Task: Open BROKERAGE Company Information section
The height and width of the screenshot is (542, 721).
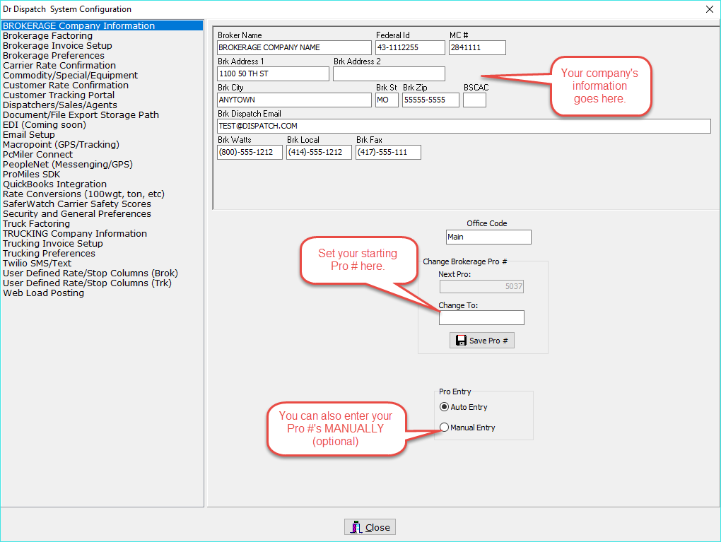Action: coord(102,25)
